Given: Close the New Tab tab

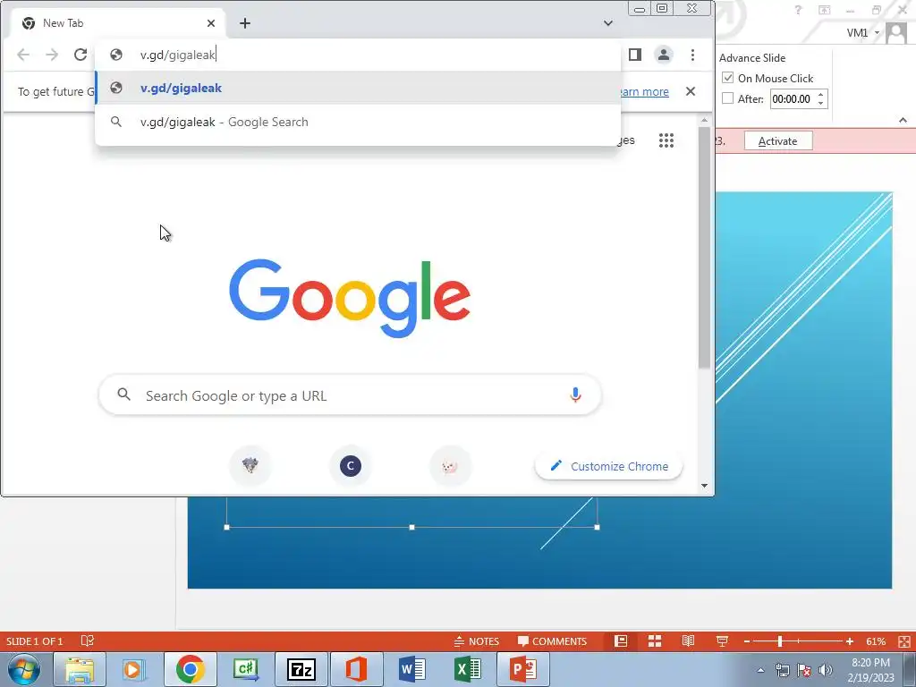Looking at the screenshot, I should [211, 23].
